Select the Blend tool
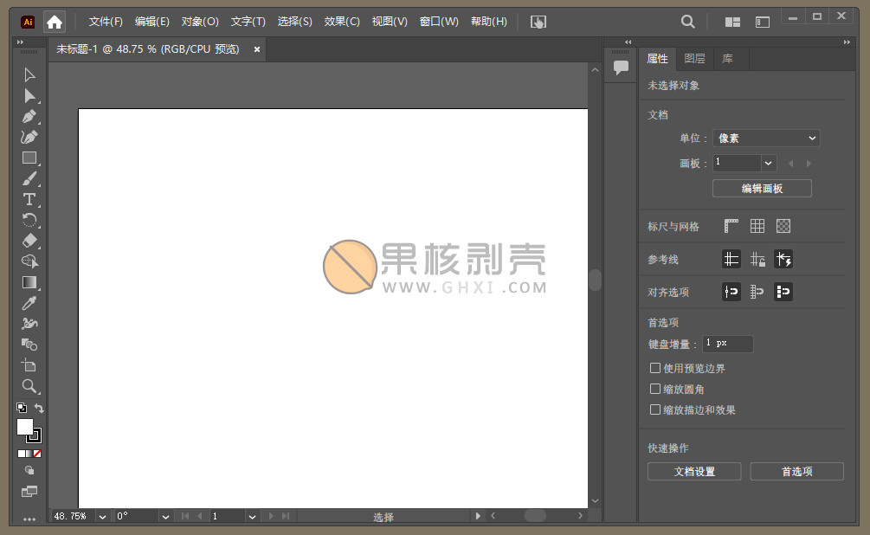 tap(29, 345)
